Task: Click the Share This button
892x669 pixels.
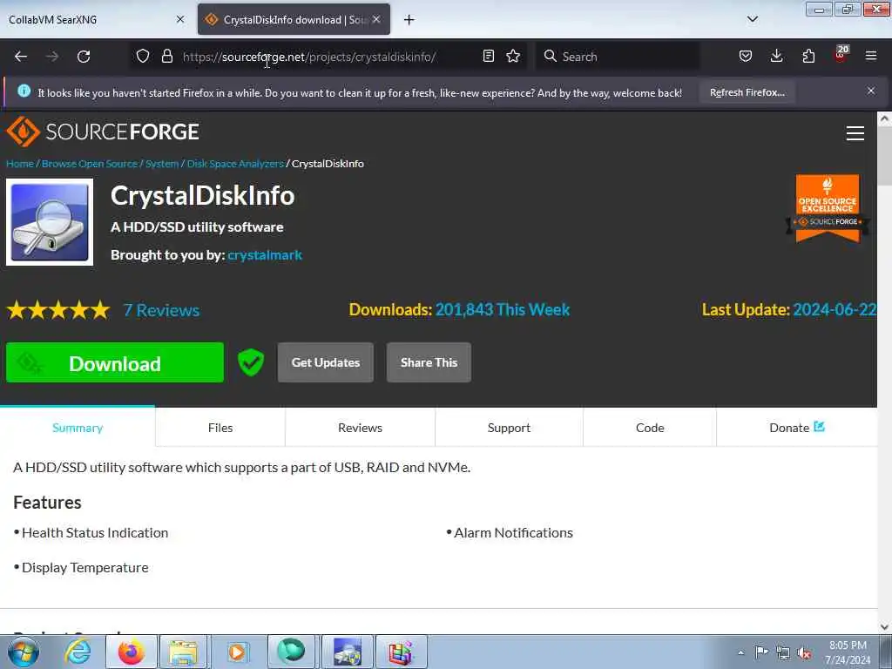Action: coord(429,362)
